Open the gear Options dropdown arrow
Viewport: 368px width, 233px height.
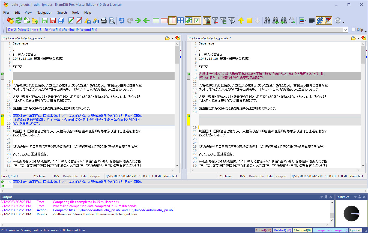coord(343,22)
